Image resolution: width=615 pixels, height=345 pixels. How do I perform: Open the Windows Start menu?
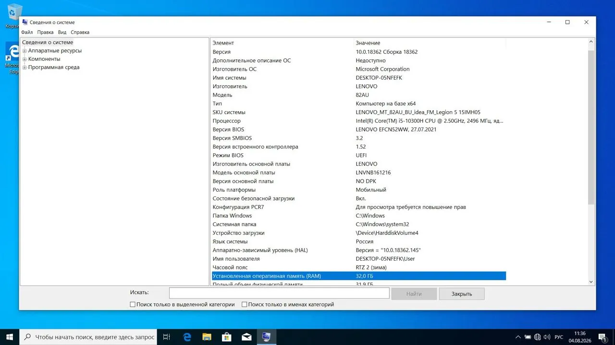pyautogui.click(x=10, y=337)
